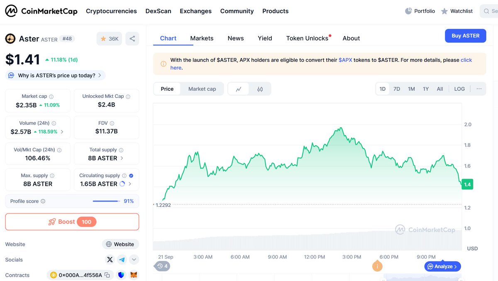The image size is (498, 281).
Task: Add Aster to watchlist via star 36K
Action: coord(110,39)
